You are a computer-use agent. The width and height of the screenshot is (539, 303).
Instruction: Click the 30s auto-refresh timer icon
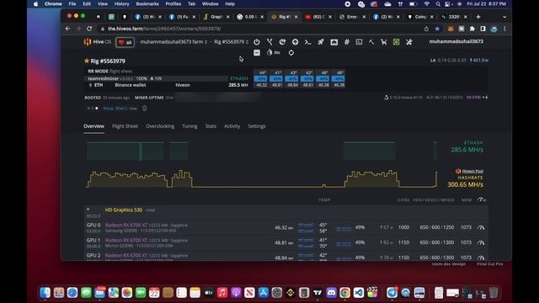pyautogui.click(x=273, y=52)
